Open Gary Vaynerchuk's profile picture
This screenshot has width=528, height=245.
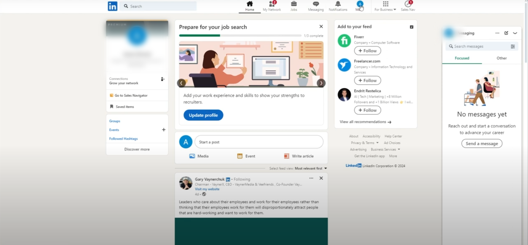click(186, 183)
